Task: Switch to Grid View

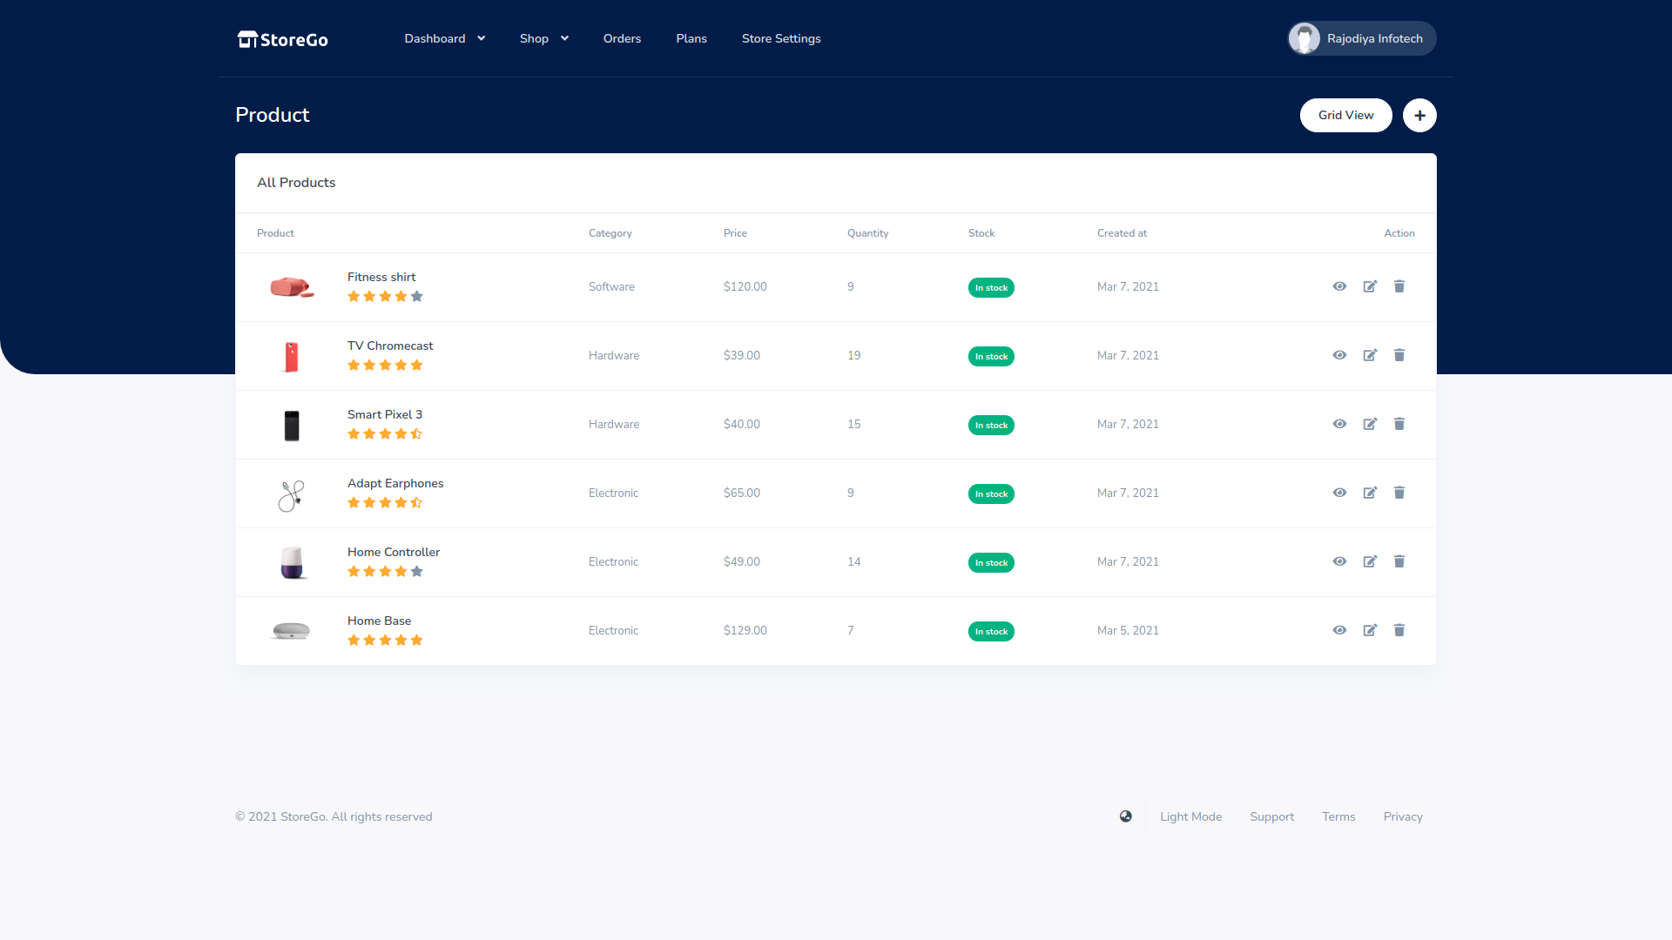Action: 1345,115
